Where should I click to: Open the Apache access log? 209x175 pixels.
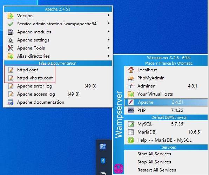coord(58,94)
